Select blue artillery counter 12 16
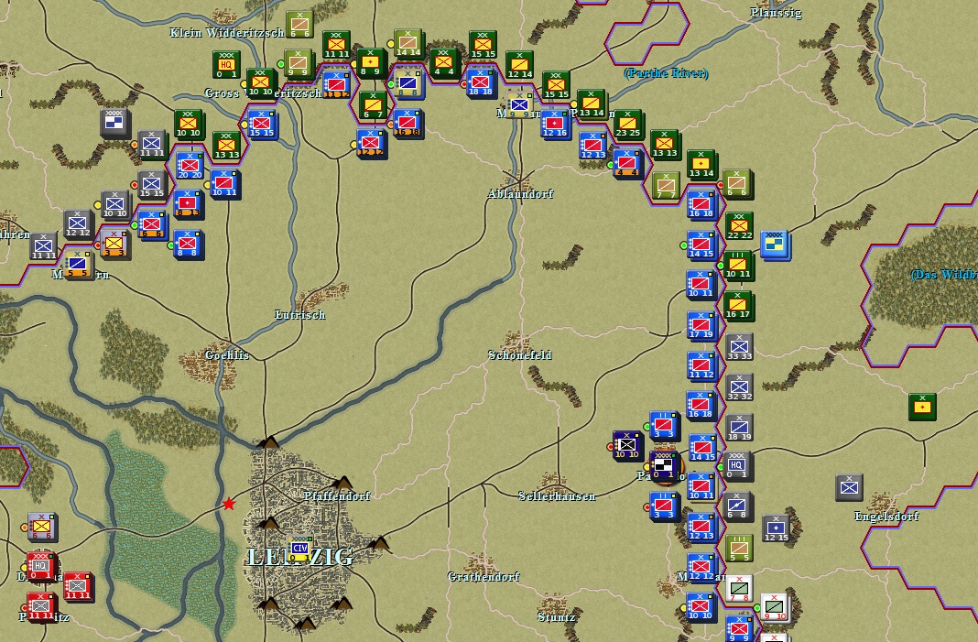Screen dimensions: 978x642 click(555, 125)
